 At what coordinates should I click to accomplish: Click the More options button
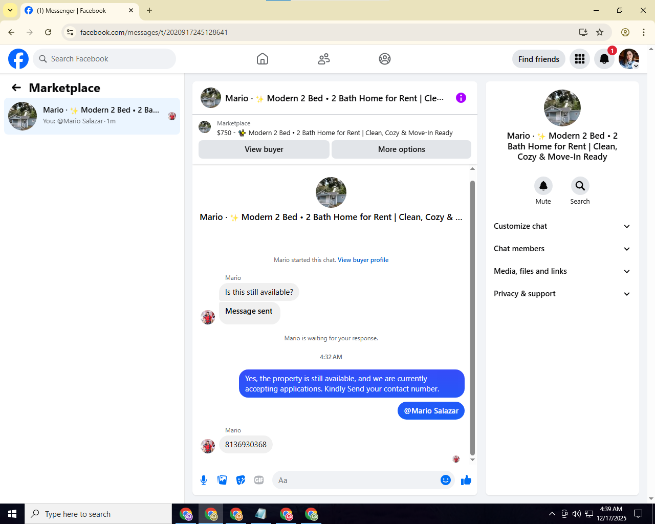pos(402,149)
